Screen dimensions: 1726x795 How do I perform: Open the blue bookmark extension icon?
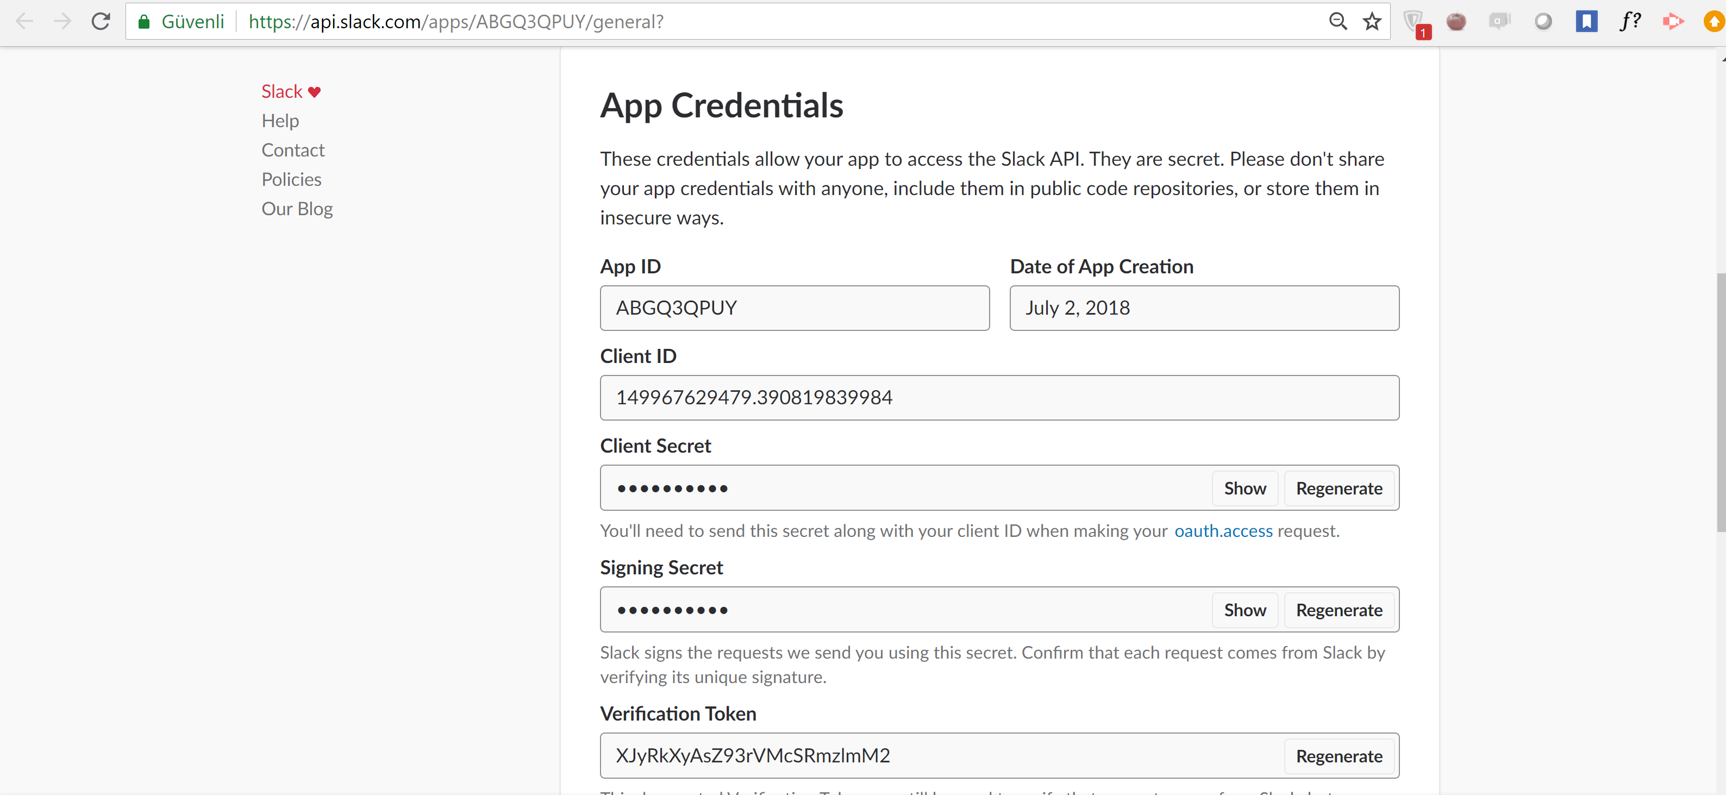coord(1586,21)
